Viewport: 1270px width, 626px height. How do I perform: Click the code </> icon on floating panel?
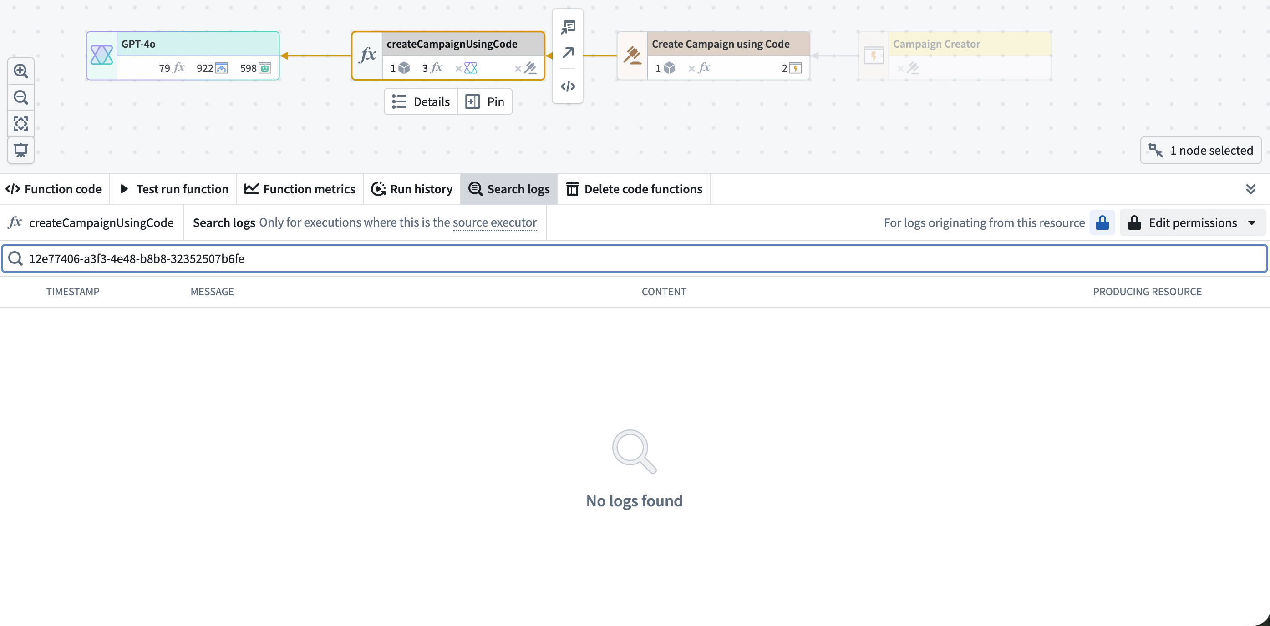tap(568, 86)
